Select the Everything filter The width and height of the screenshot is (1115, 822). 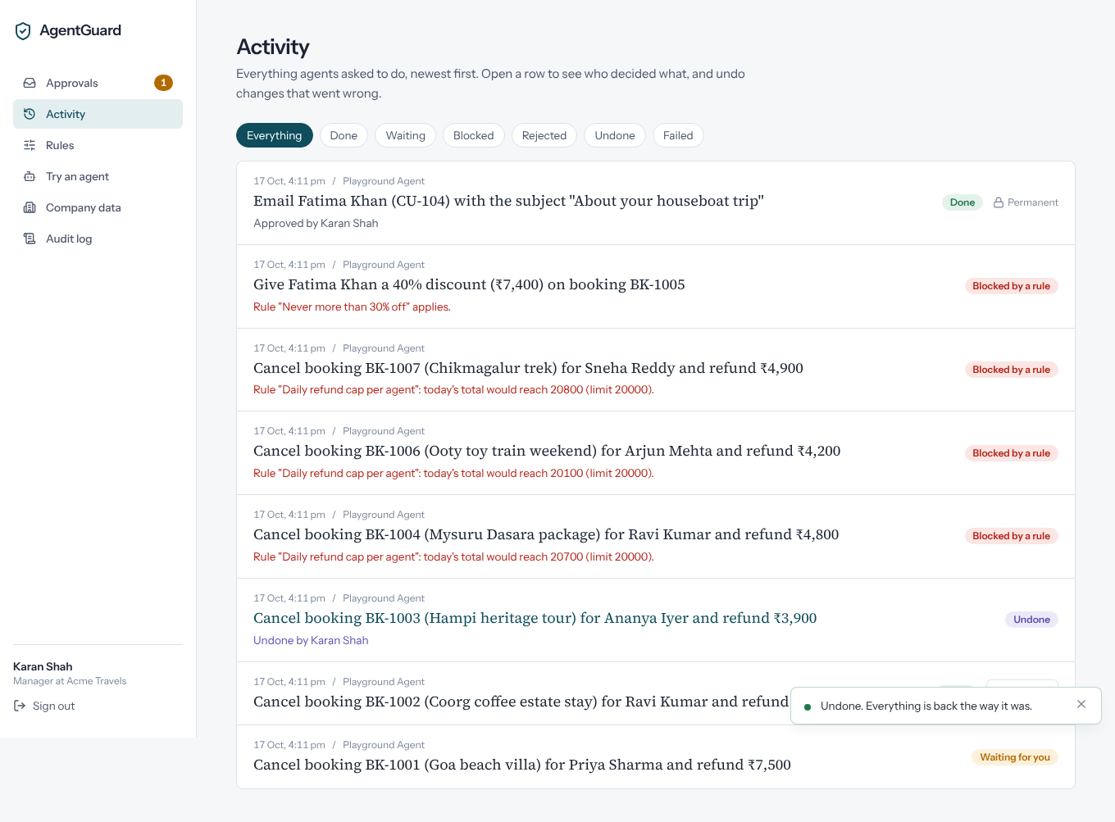275,135
